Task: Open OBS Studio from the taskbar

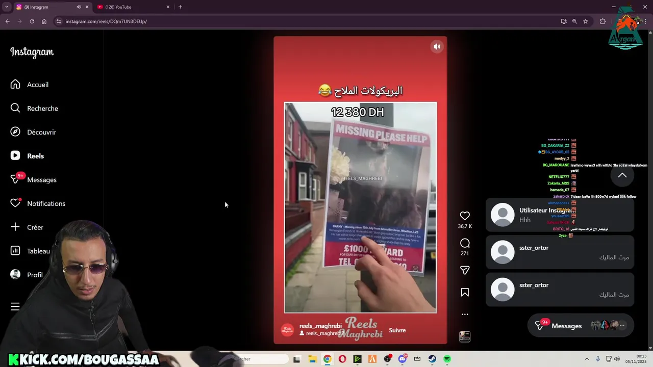Action: [x=387, y=359]
